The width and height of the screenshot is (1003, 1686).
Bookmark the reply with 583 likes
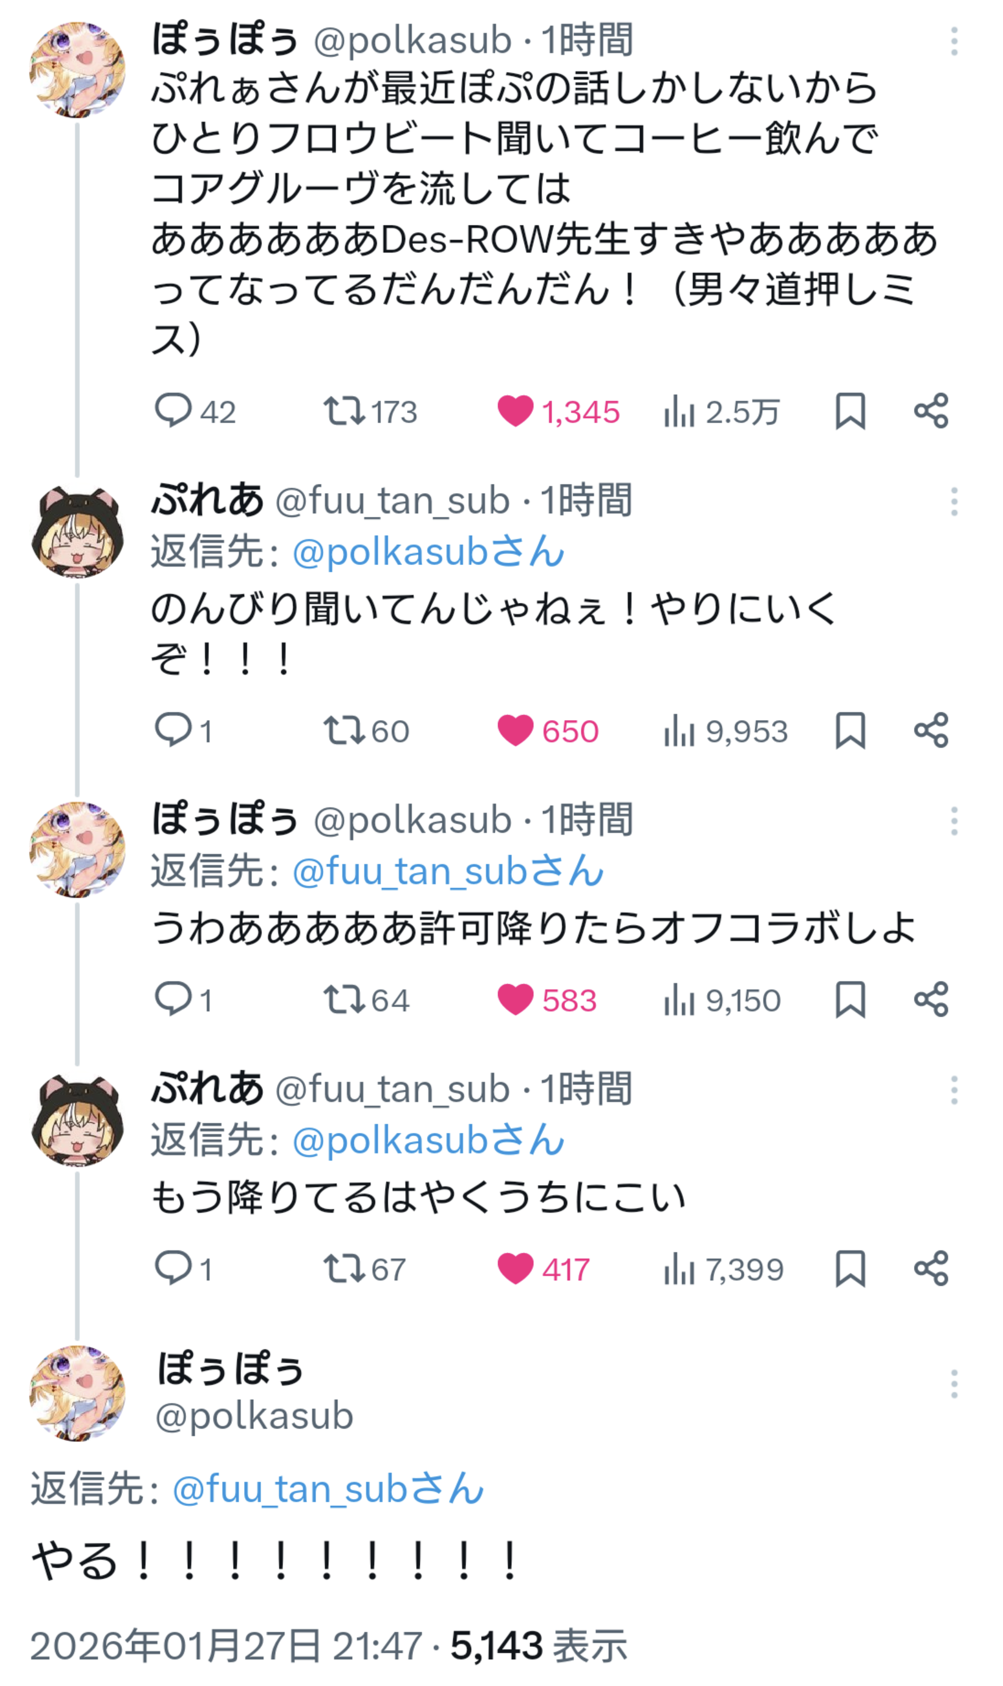coord(850,999)
